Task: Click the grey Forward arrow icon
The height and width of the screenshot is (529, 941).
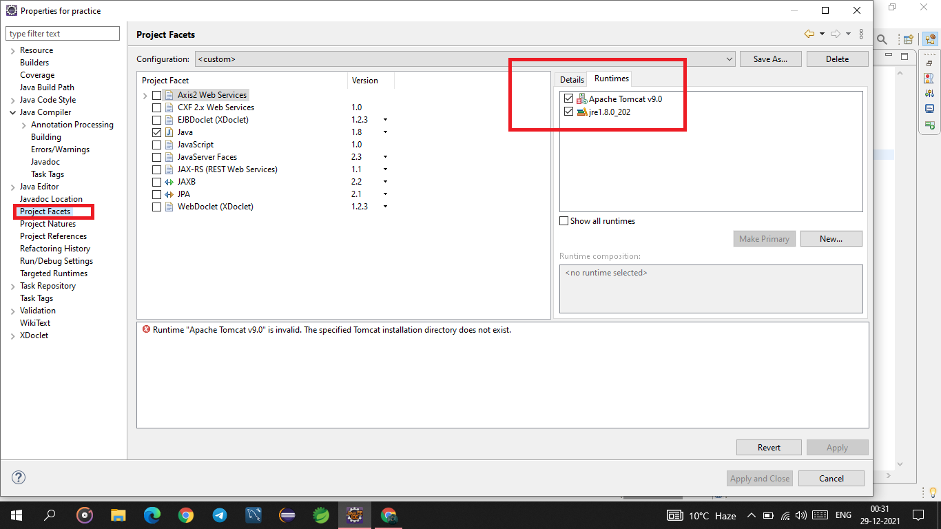Action: point(836,34)
